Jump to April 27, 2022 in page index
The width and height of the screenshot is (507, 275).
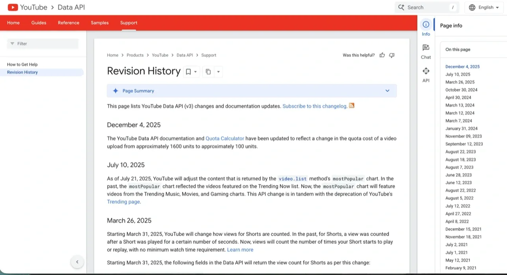[458, 214]
